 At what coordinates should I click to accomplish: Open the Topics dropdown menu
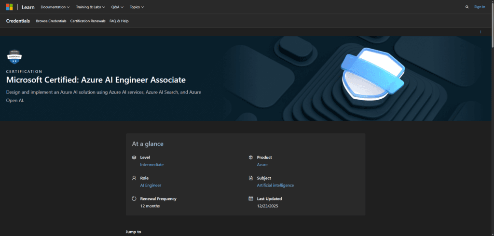(137, 7)
